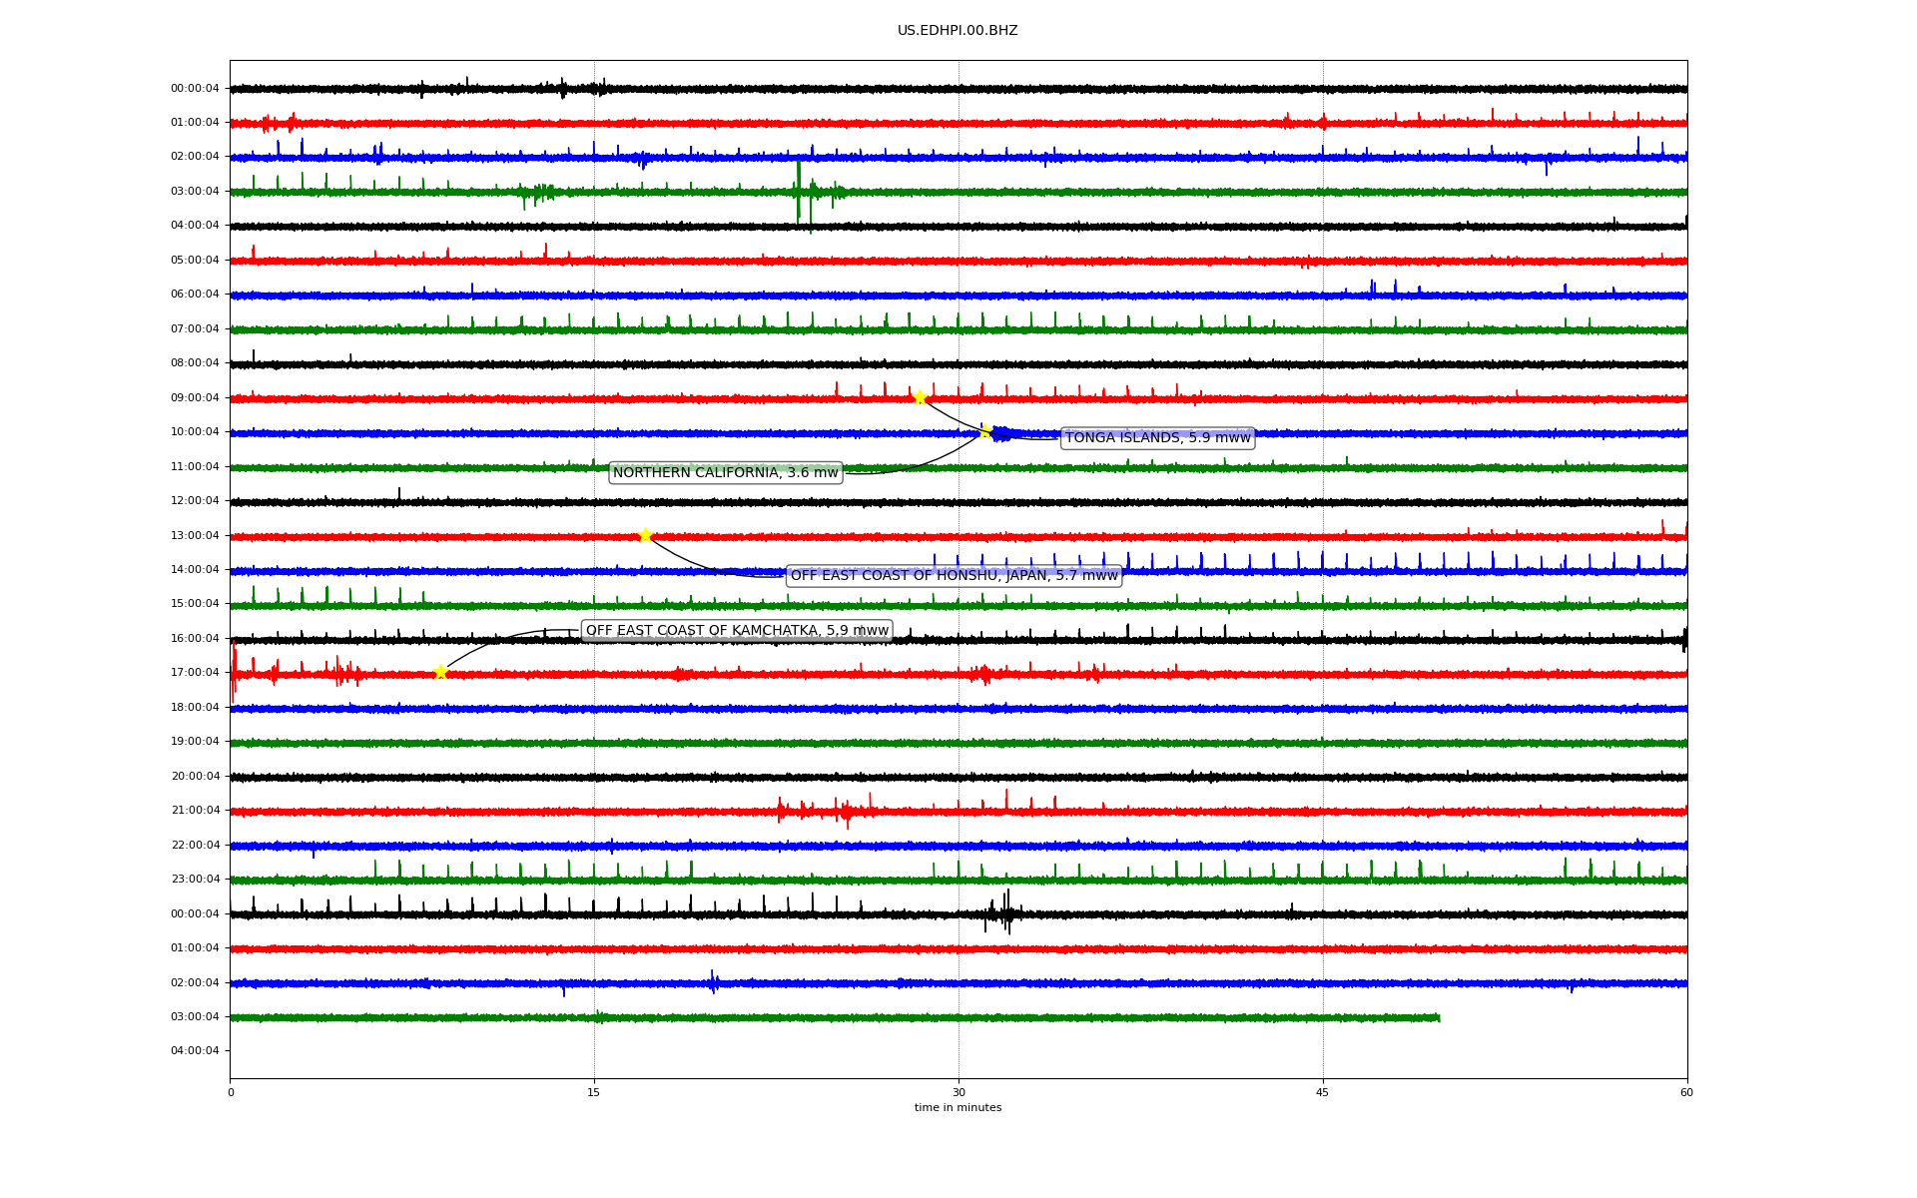The height and width of the screenshot is (1198, 1917).
Task: Click the Northern California event star marker
Action: [984, 431]
